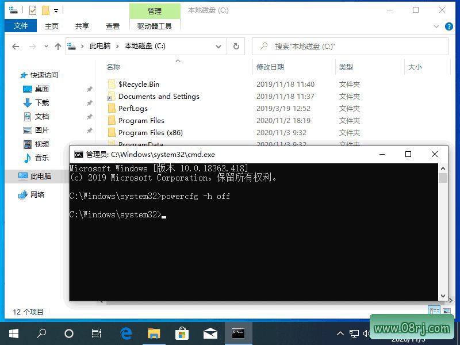Open Cortana circle on the taskbar
Image resolution: width=460 pixels, height=345 pixels.
(69, 333)
